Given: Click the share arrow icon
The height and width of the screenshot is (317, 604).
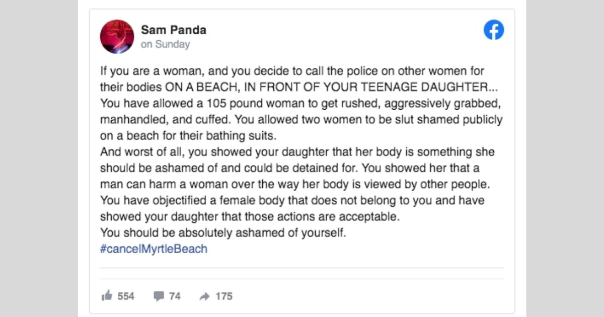Looking at the screenshot, I should coord(204,296).
